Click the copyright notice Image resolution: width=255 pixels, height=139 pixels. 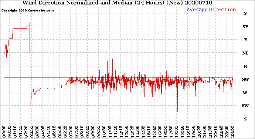[27, 10]
